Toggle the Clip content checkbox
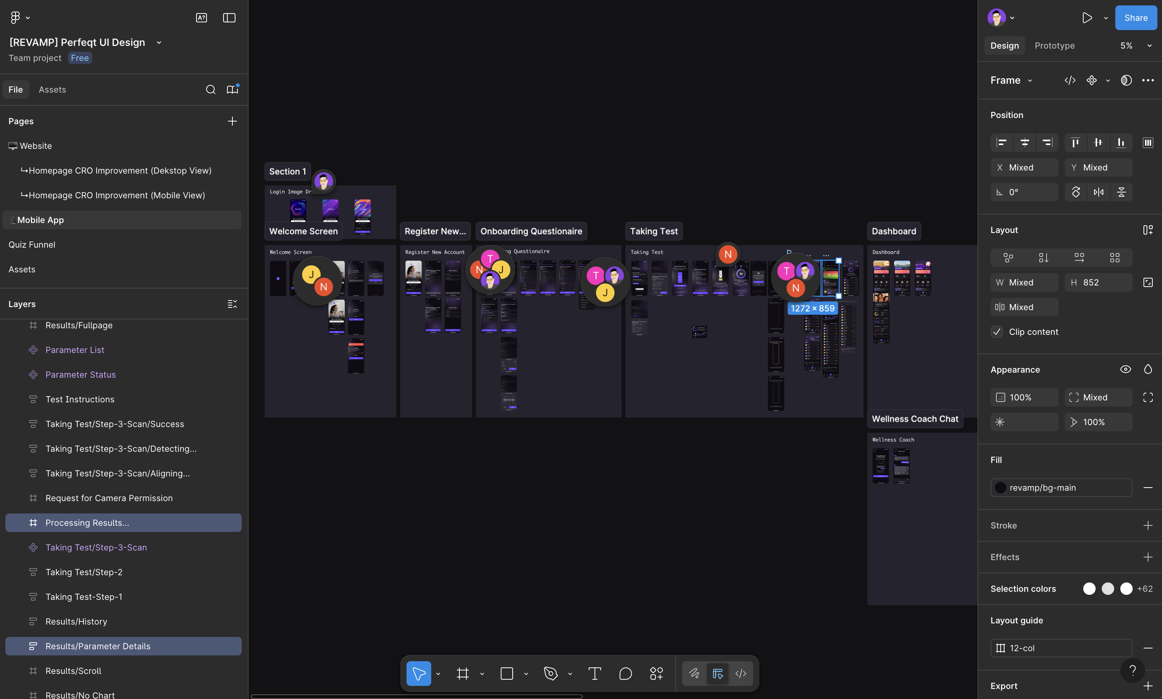The width and height of the screenshot is (1162, 699). pos(996,332)
